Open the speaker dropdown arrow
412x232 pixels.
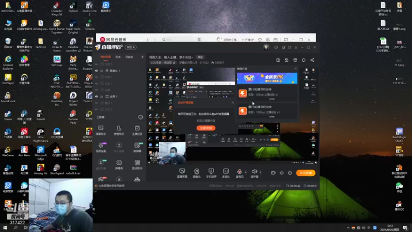[261, 172]
